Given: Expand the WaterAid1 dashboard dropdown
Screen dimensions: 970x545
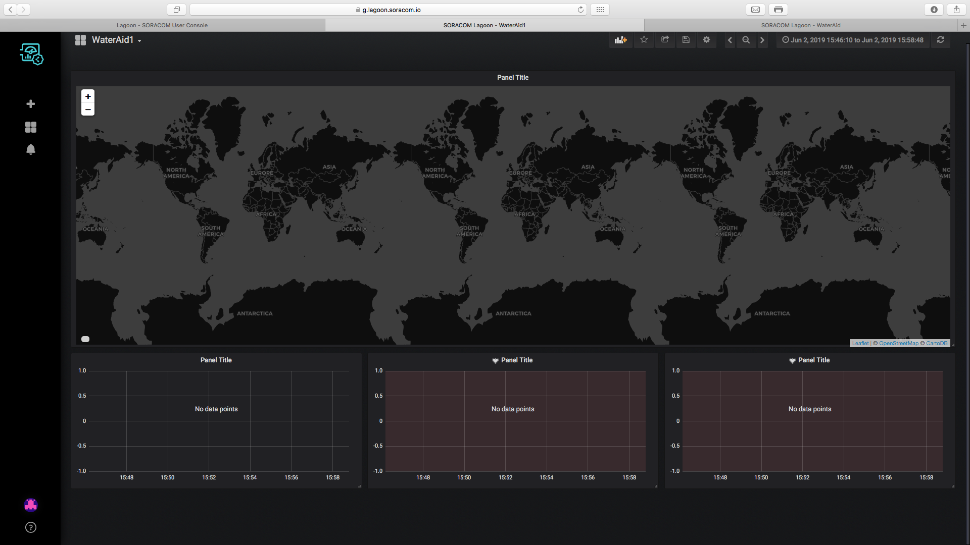Looking at the screenshot, I should (116, 40).
